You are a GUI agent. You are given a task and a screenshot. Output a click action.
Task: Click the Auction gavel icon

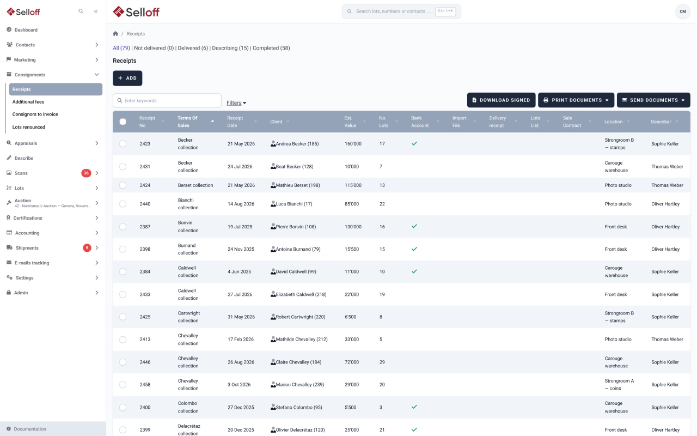[x=9, y=203]
